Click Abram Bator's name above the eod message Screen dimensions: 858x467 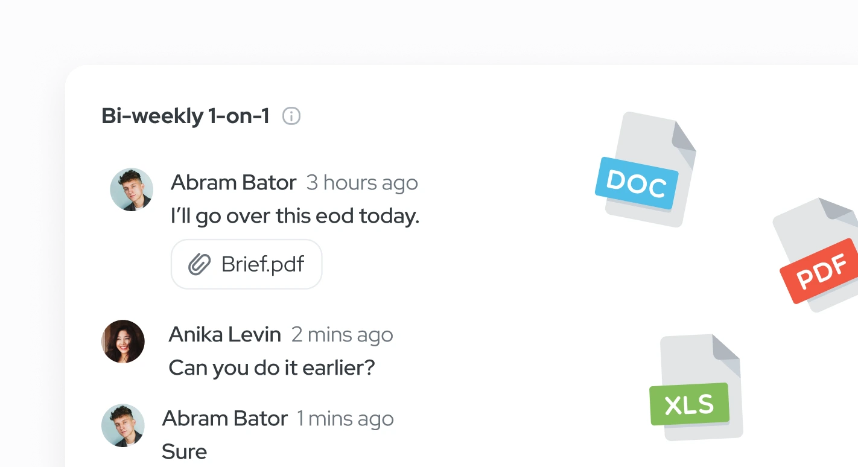(x=234, y=182)
